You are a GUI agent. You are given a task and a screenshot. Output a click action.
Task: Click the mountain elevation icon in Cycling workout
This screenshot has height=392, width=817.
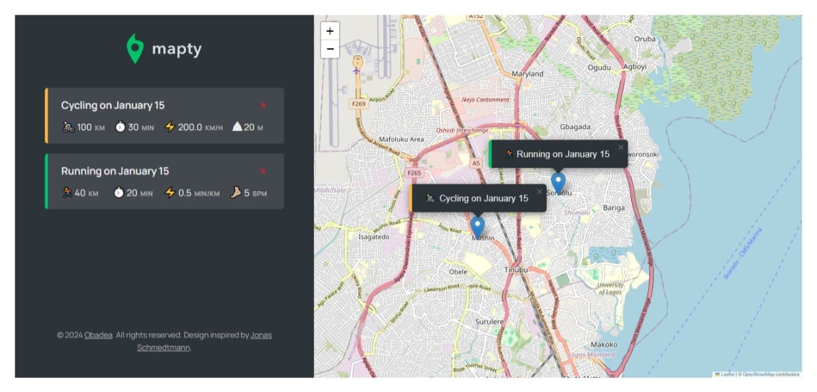click(x=237, y=127)
